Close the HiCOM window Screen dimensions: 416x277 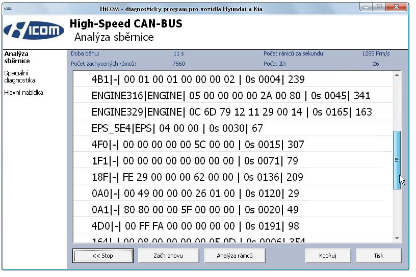click(x=396, y=7)
